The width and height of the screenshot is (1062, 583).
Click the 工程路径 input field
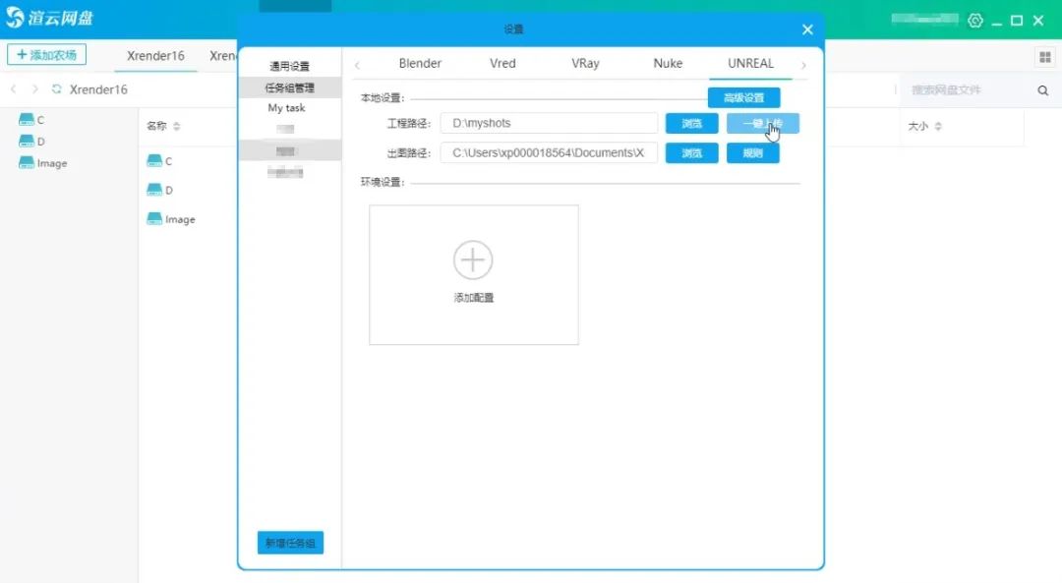549,123
